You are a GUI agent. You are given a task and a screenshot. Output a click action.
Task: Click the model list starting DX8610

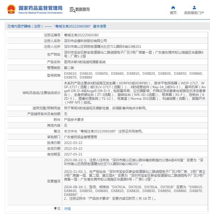(133, 75)
